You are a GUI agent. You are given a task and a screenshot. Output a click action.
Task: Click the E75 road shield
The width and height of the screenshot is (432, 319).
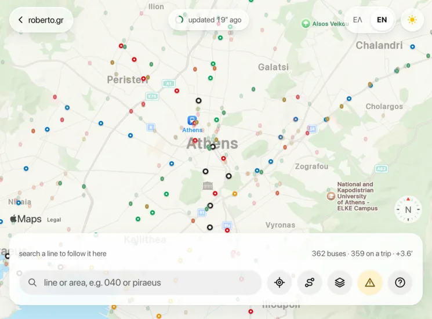152,96
